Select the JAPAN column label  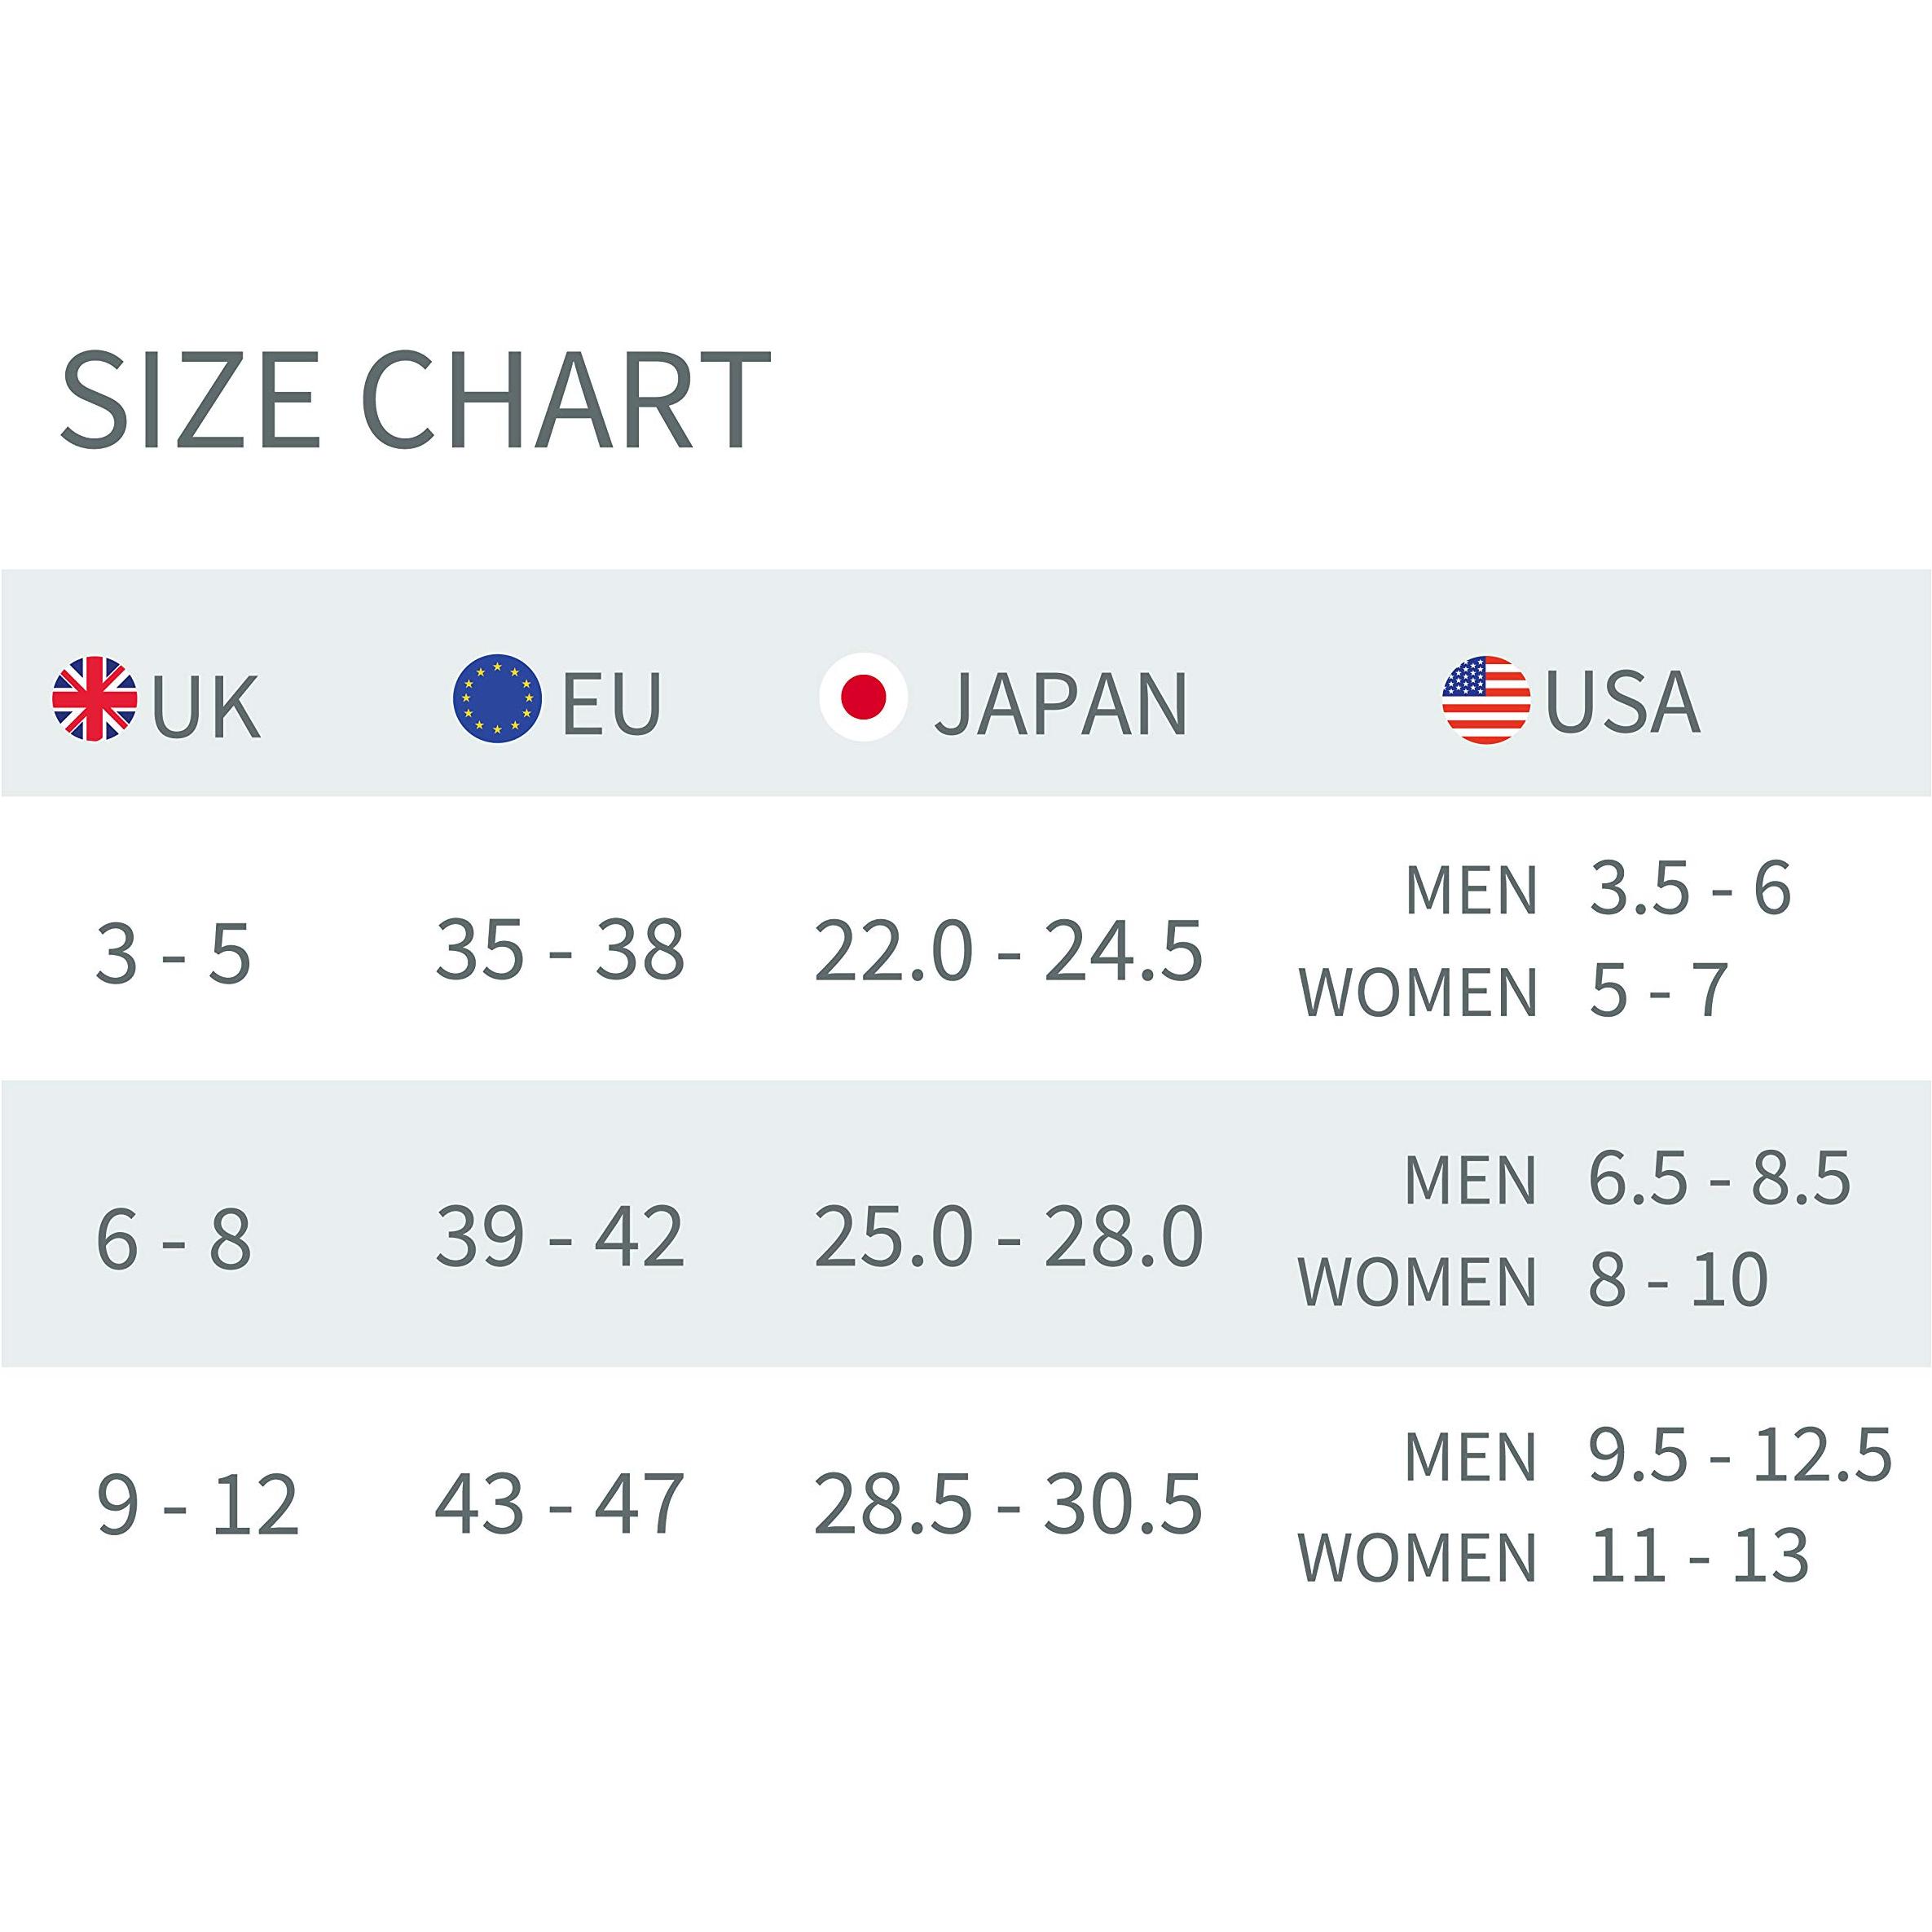(1062, 704)
